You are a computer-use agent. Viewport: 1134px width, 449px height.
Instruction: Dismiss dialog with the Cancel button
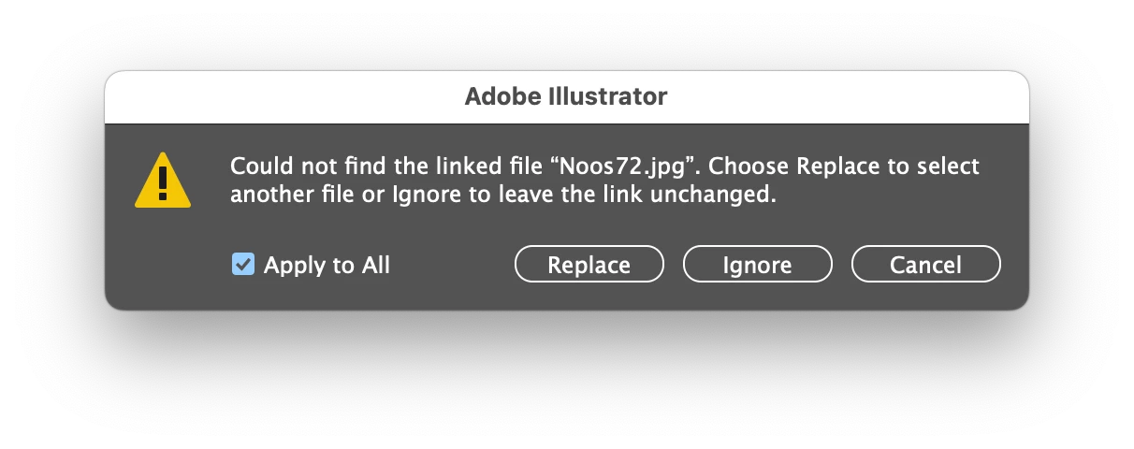(x=926, y=265)
